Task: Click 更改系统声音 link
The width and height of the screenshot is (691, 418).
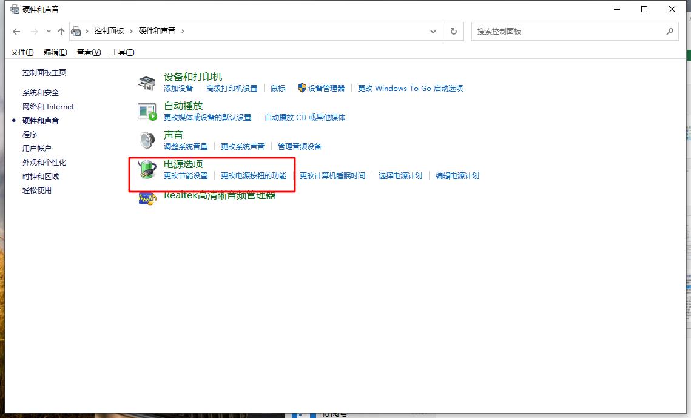Action: [x=243, y=146]
